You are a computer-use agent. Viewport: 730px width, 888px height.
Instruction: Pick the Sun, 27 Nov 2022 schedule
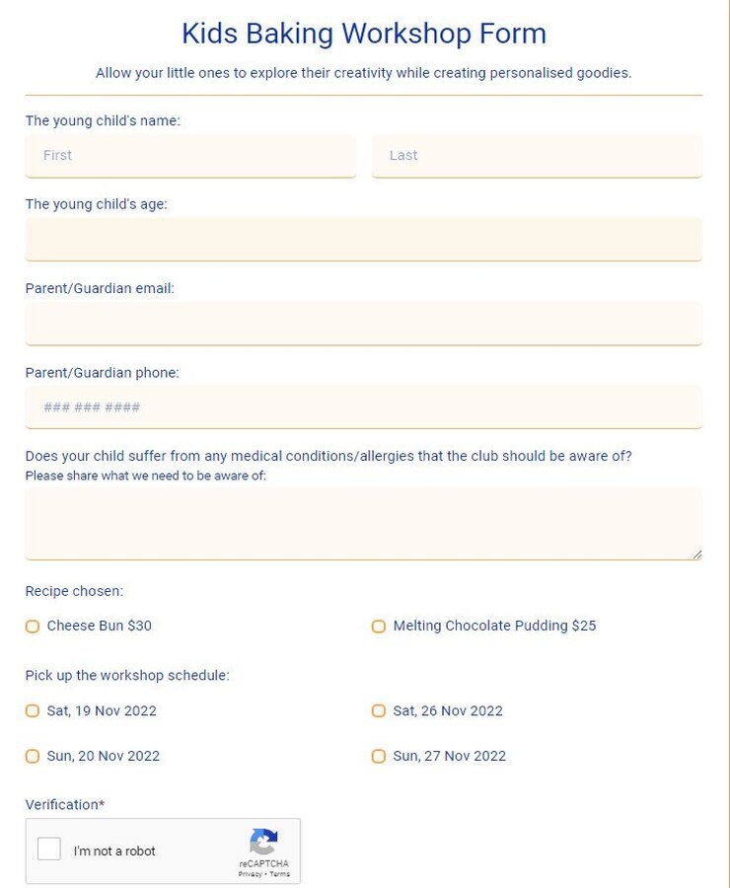[379, 756]
